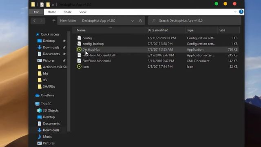The height and width of the screenshot is (147, 261).
Task: Select the DesktopHut file name
Action: pos(91,49)
